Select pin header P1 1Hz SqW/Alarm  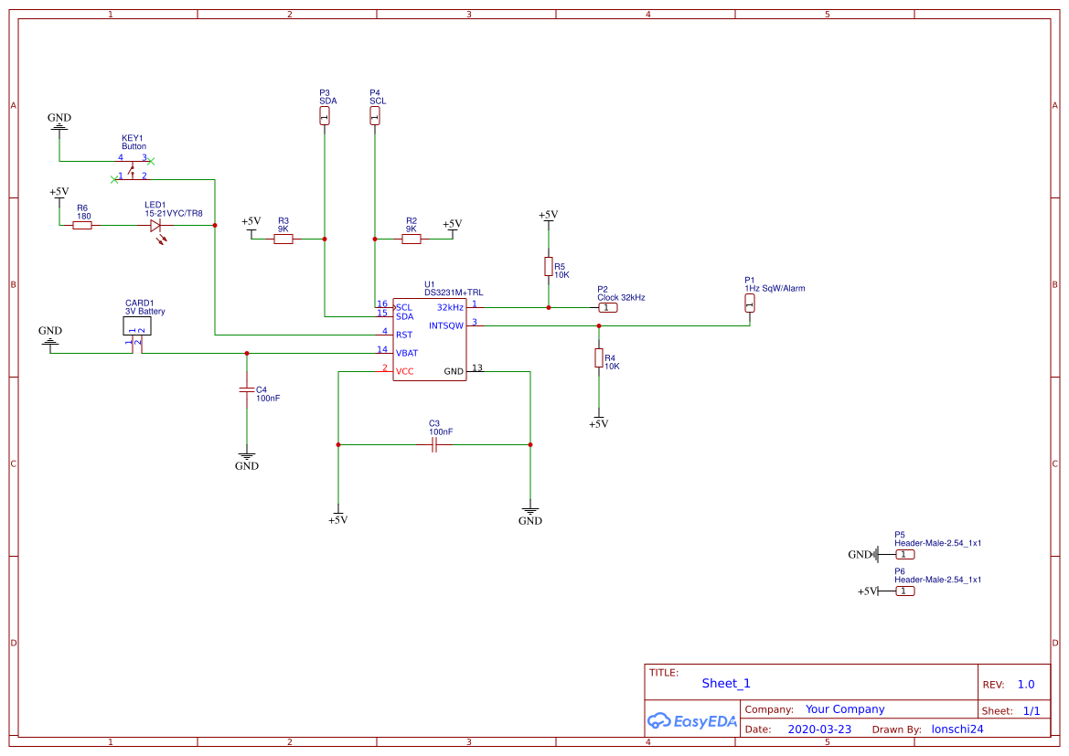tap(750, 304)
